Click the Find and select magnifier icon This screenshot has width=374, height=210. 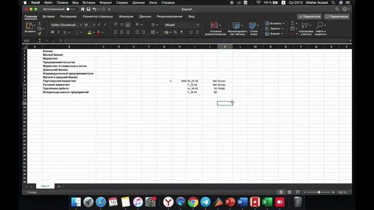coord(320,25)
